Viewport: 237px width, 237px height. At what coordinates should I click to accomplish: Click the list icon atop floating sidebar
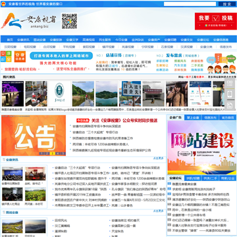coord(230,84)
